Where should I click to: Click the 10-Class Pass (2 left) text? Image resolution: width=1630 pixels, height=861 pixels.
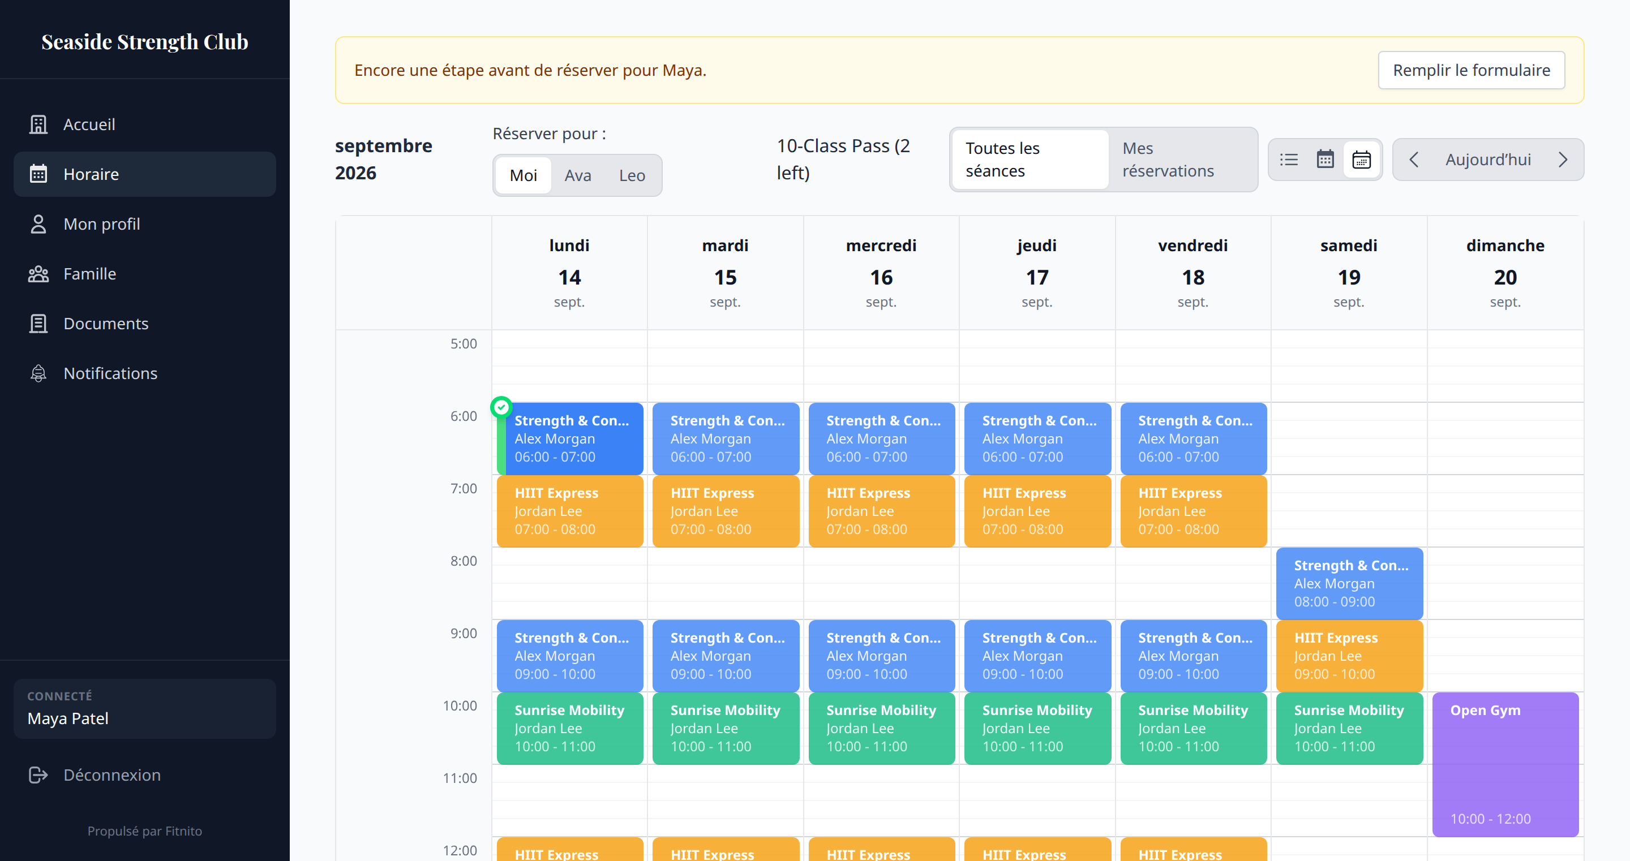[x=843, y=160]
